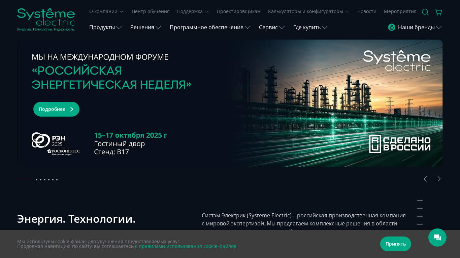Expand the Программное обеспечение menu

point(210,27)
